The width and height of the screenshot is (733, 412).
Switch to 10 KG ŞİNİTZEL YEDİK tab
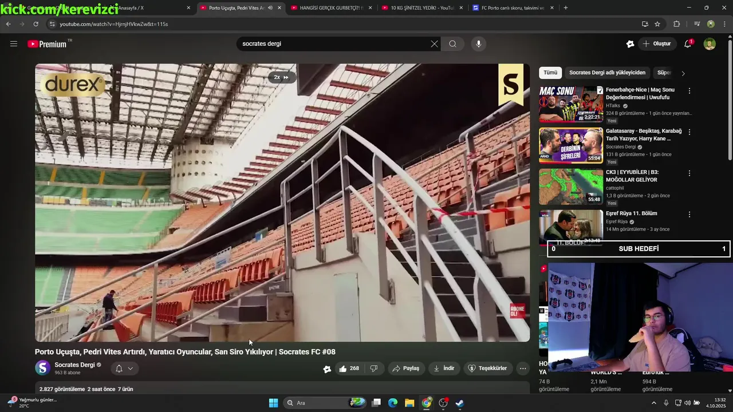pos(421,8)
